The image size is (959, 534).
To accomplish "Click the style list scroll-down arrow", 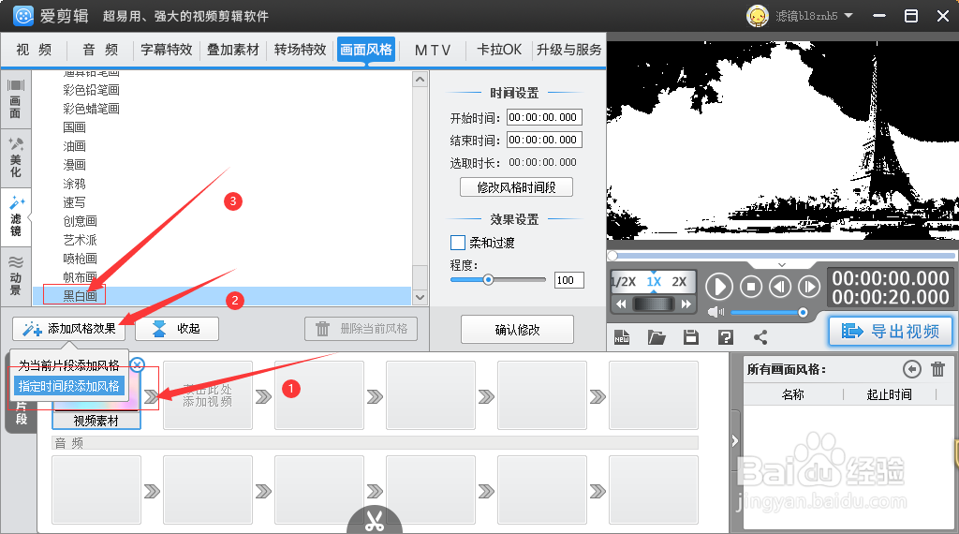I will click(420, 297).
